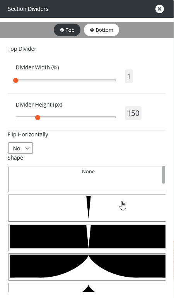This screenshot has width=174, height=298.
Task: Click the chevron of the No dropdown
Action: click(x=27, y=148)
